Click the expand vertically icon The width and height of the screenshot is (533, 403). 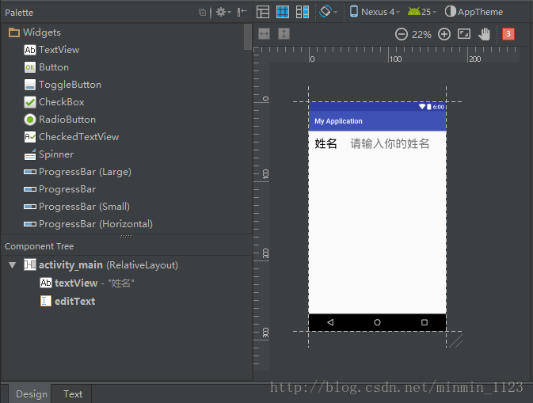click(x=284, y=33)
